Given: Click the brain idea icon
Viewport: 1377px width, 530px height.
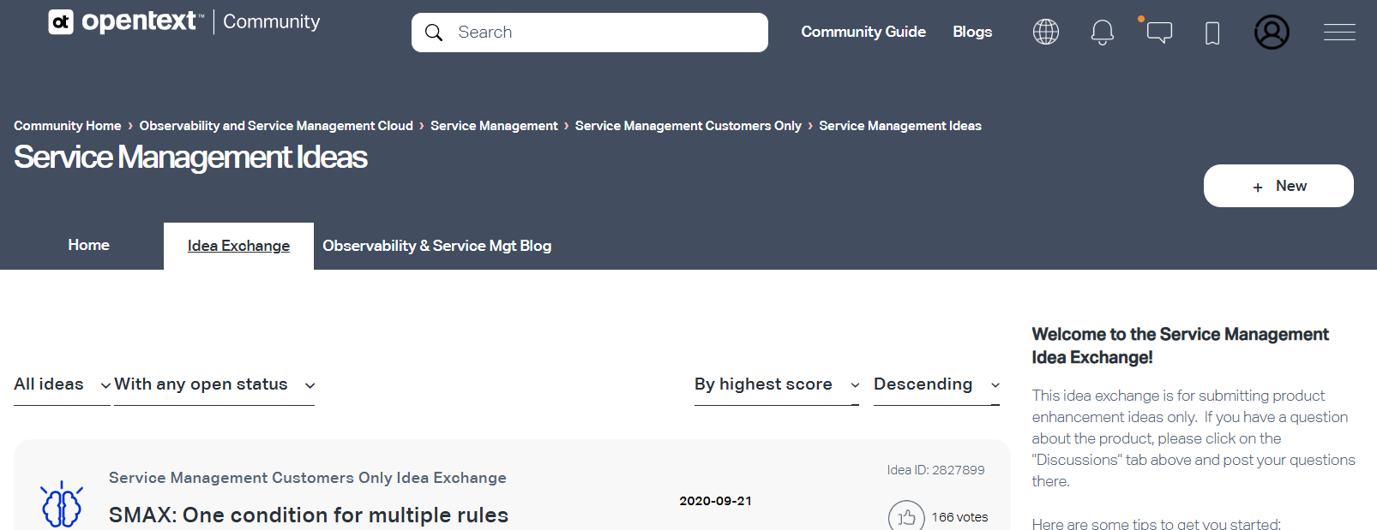Looking at the screenshot, I should [62, 503].
